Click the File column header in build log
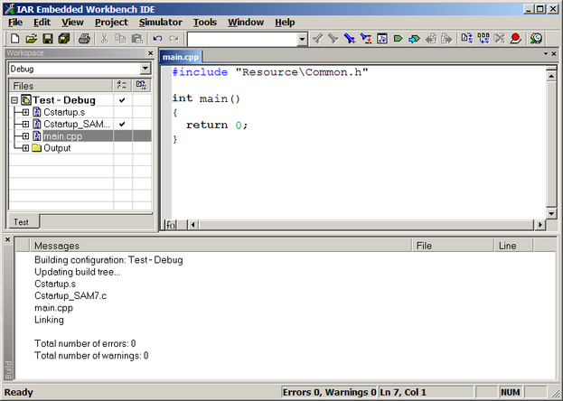Image resolution: width=563 pixels, height=401 pixels. (x=453, y=246)
